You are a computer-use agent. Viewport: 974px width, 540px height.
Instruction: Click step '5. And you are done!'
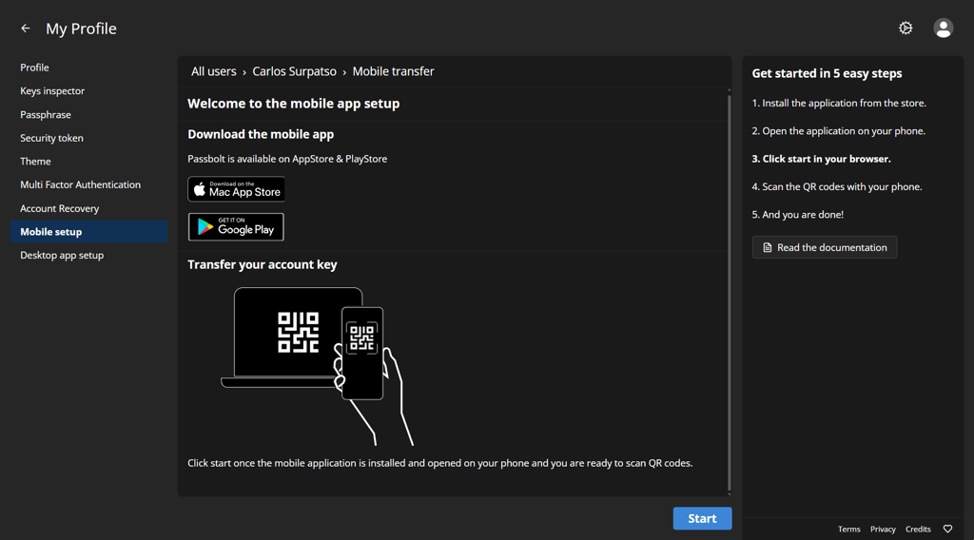pos(798,215)
